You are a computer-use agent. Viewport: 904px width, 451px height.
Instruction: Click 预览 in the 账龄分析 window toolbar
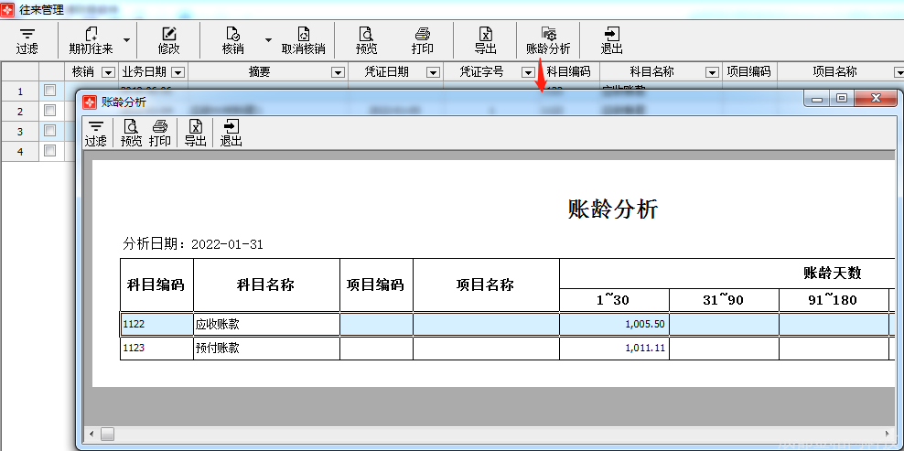coord(131,133)
